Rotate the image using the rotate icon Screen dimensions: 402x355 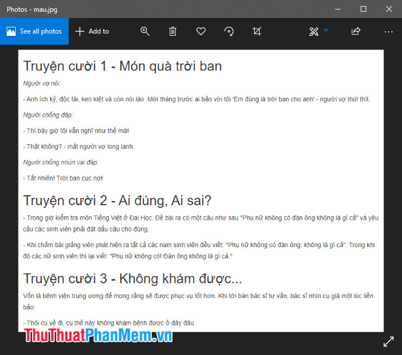click(229, 31)
